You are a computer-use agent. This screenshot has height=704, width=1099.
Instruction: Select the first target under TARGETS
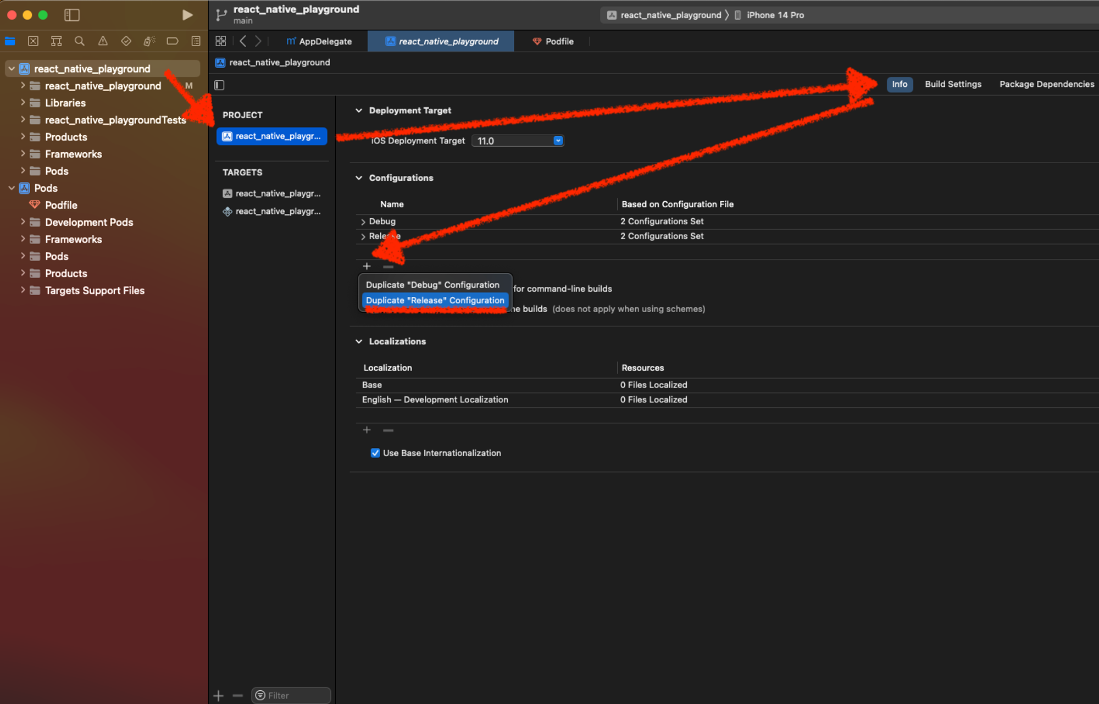(272, 193)
